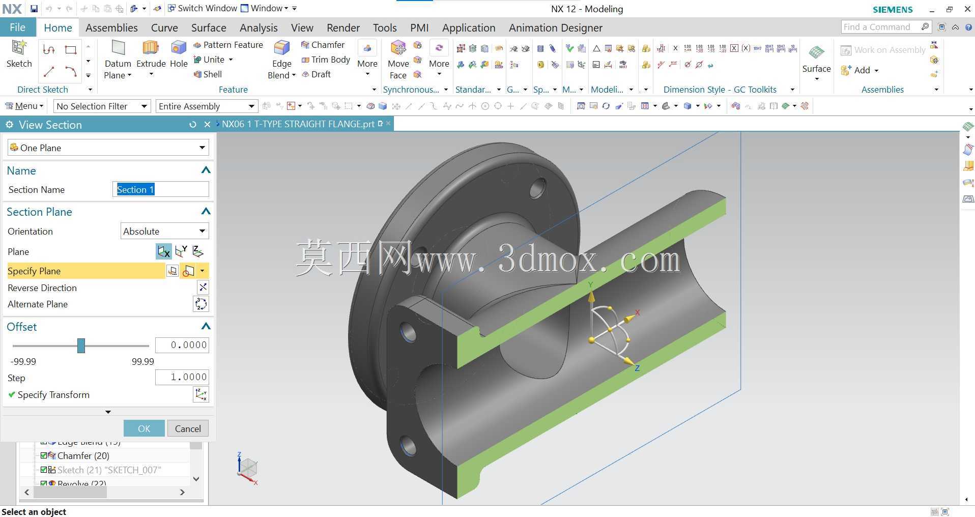The width and height of the screenshot is (975, 517).
Task: Open the Menu button
Action: click(x=24, y=106)
